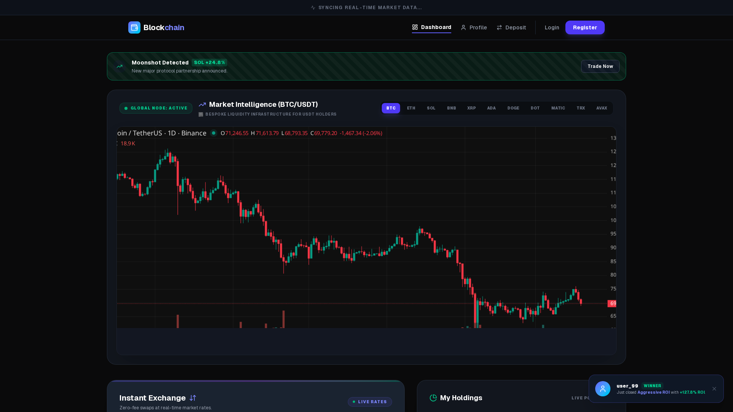
Task: Dismiss the user_99 winner notification
Action: (714, 389)
